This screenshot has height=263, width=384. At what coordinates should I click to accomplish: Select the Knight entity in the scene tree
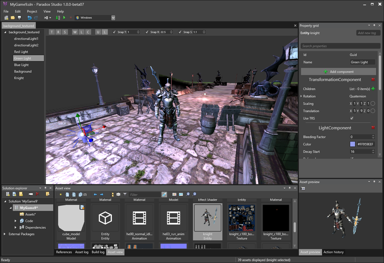coord(19,78)
